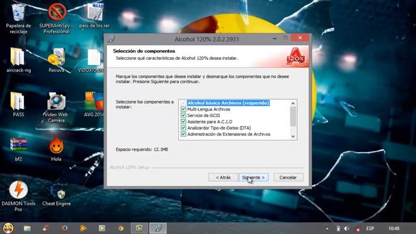Switch to the active installer taskbar button
This screenshot has width=416, height=234.
point(158,228)
